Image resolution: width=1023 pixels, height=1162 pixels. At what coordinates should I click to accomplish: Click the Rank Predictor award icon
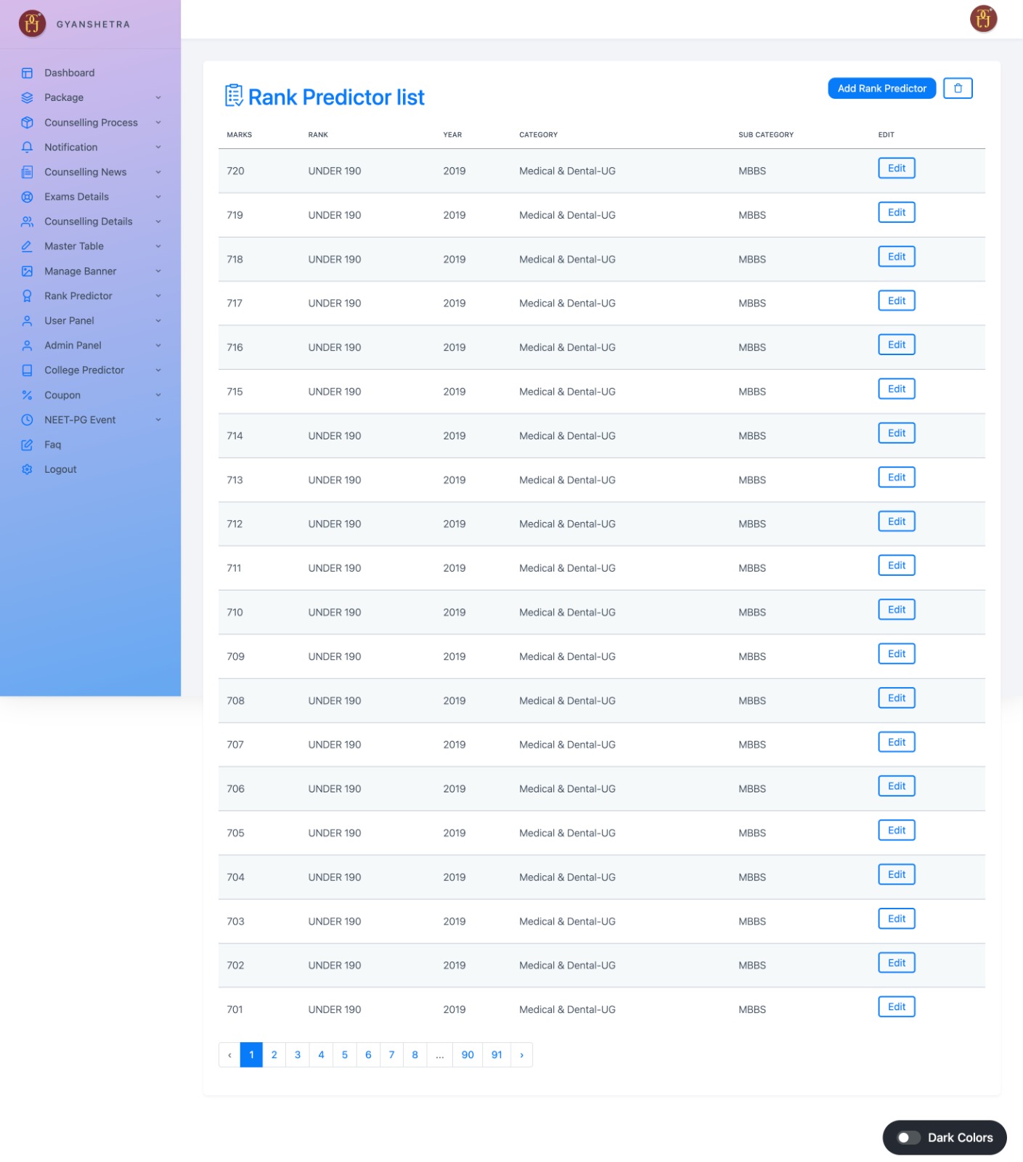27,296
